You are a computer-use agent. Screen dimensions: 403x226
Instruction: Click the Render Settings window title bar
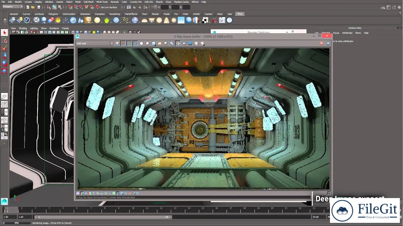coord(258,32)
